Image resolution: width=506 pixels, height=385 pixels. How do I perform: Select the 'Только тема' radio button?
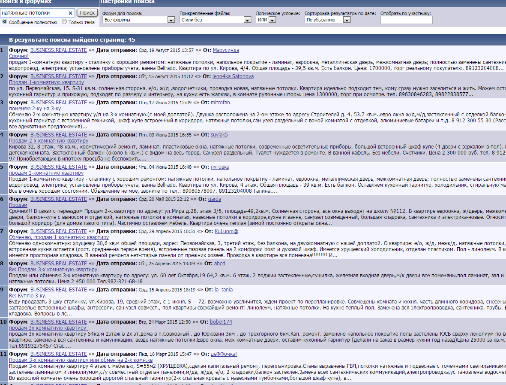click(64, 21)
